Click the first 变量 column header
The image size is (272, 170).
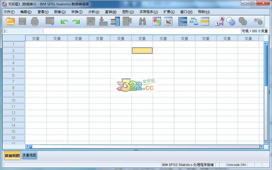pos(36,39)
